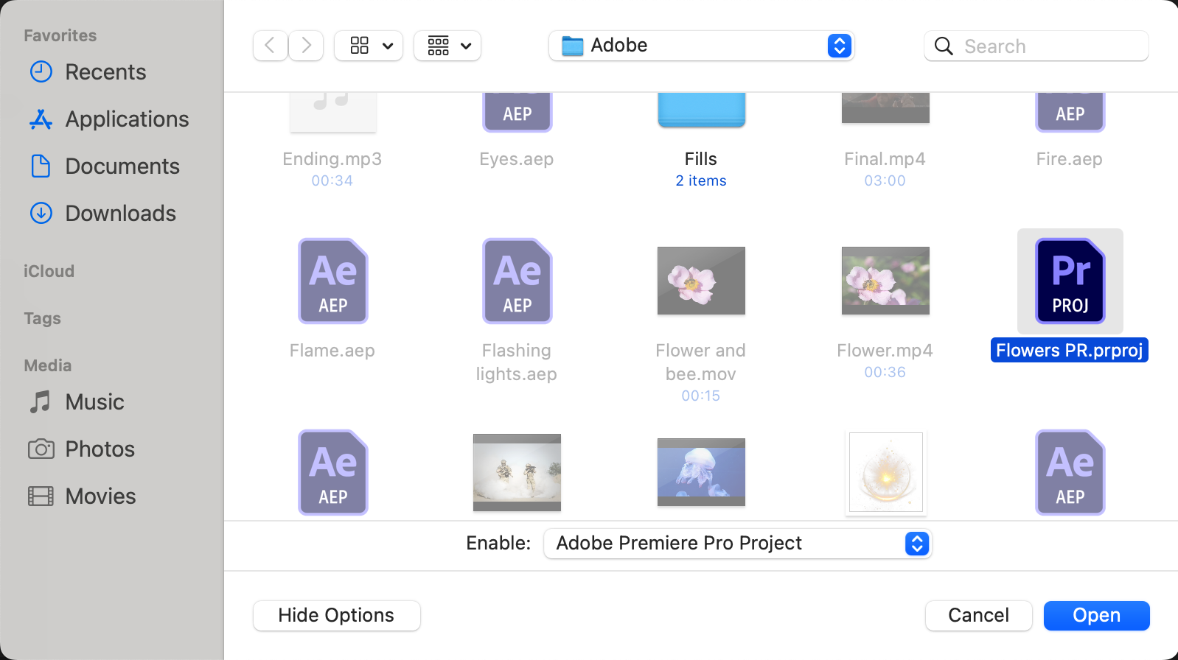1178x660 pixels.
Task: Click the Flame.aep After Effects icon
Action: click(332, 281)
